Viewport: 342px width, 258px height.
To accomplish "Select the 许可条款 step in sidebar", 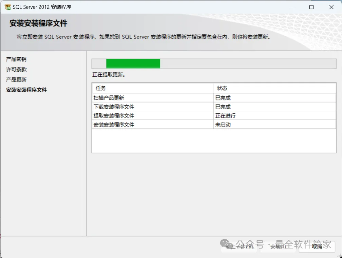I will tap(16, 69).
